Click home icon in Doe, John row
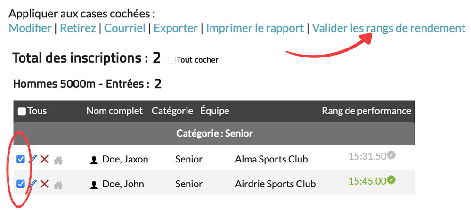 coord(58,184)
